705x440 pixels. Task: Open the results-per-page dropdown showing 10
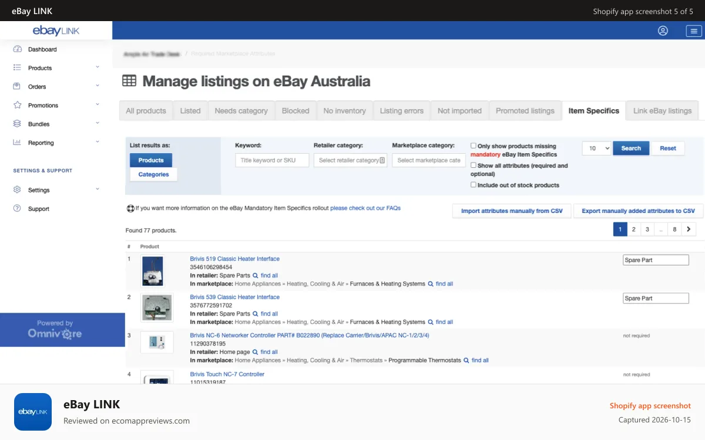596,148
